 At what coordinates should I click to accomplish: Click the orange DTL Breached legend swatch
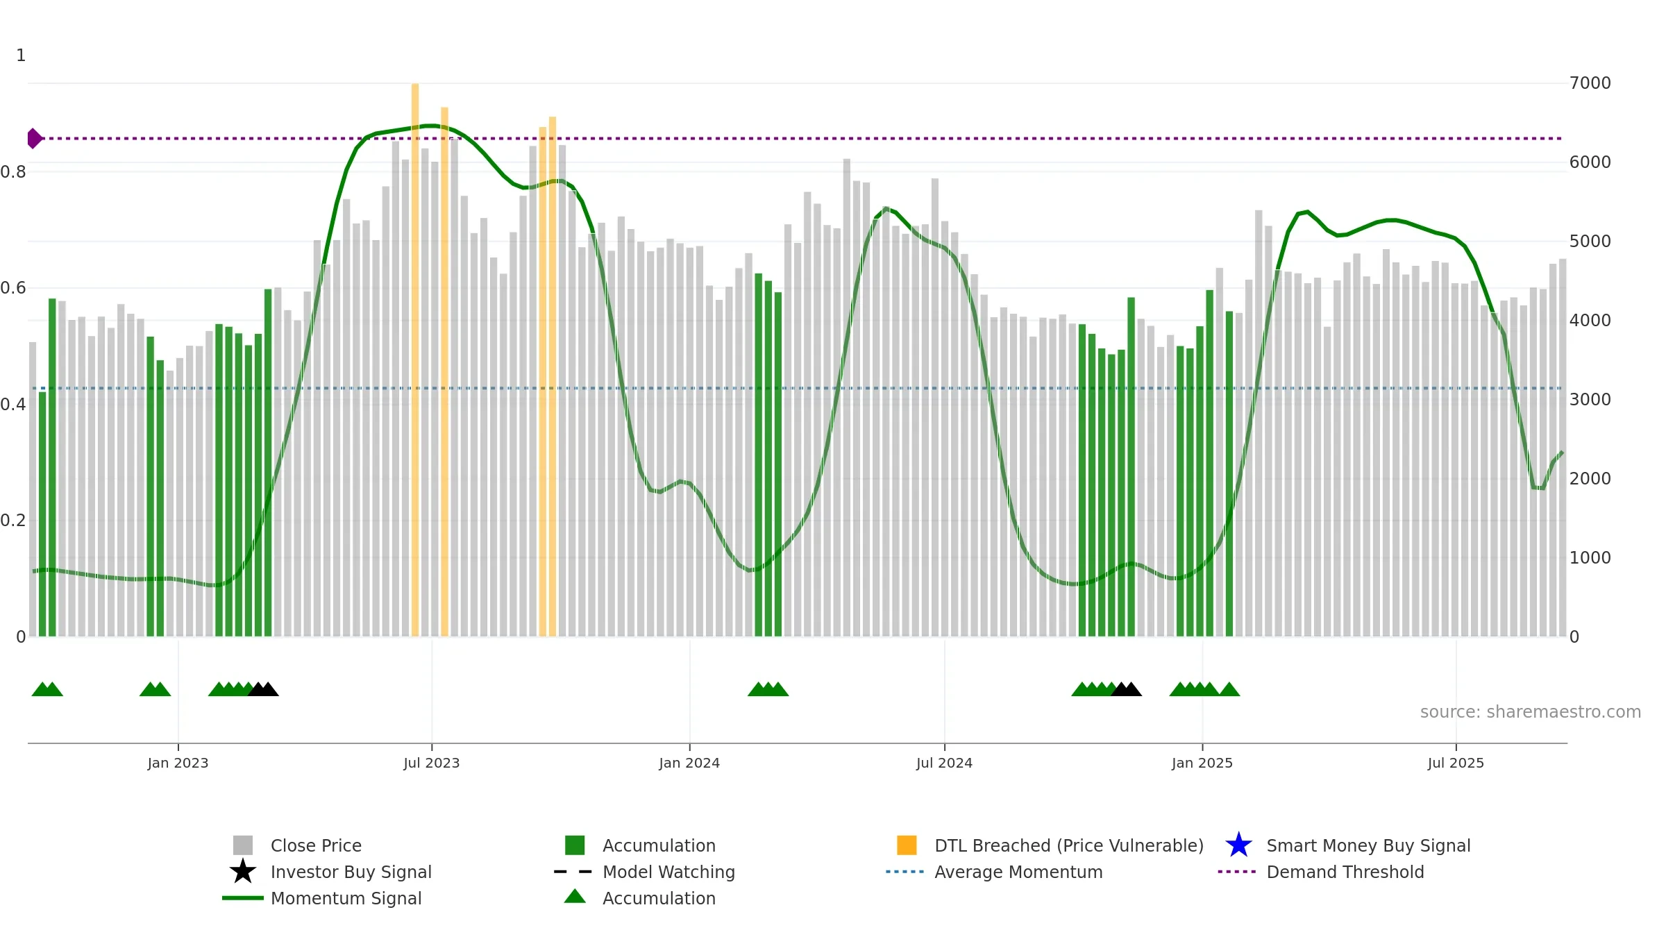coord(907,845)
